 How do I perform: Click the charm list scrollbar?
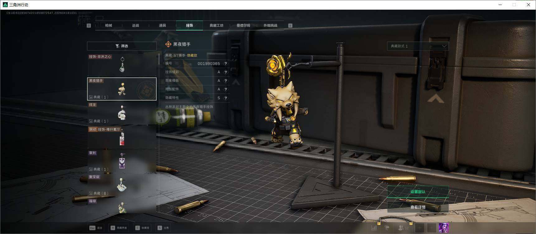pyautogui.click(x=159, y=59)
